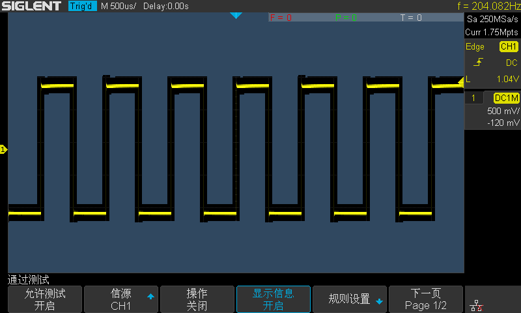Toggle the 操作 operation softkey
The height and width of the screenshot is (313, 521).
click(197, 299)
